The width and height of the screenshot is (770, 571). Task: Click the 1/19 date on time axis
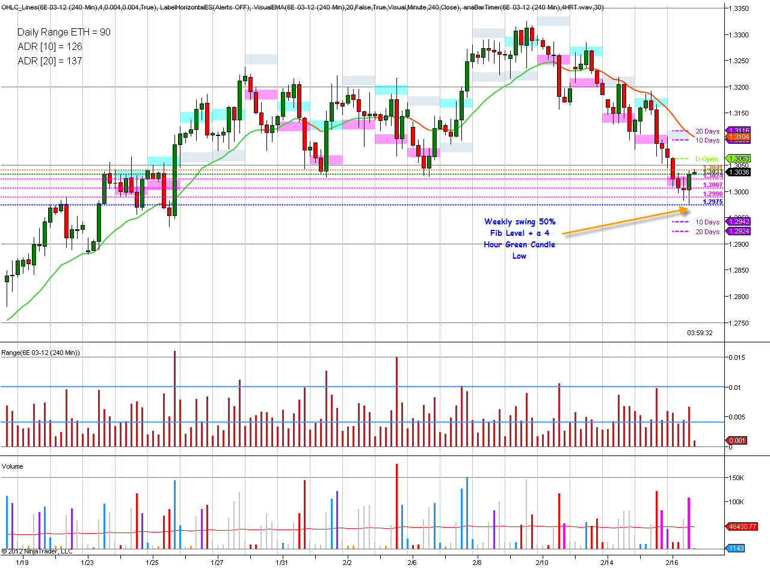pyautogui.click(x=22, y=563)
